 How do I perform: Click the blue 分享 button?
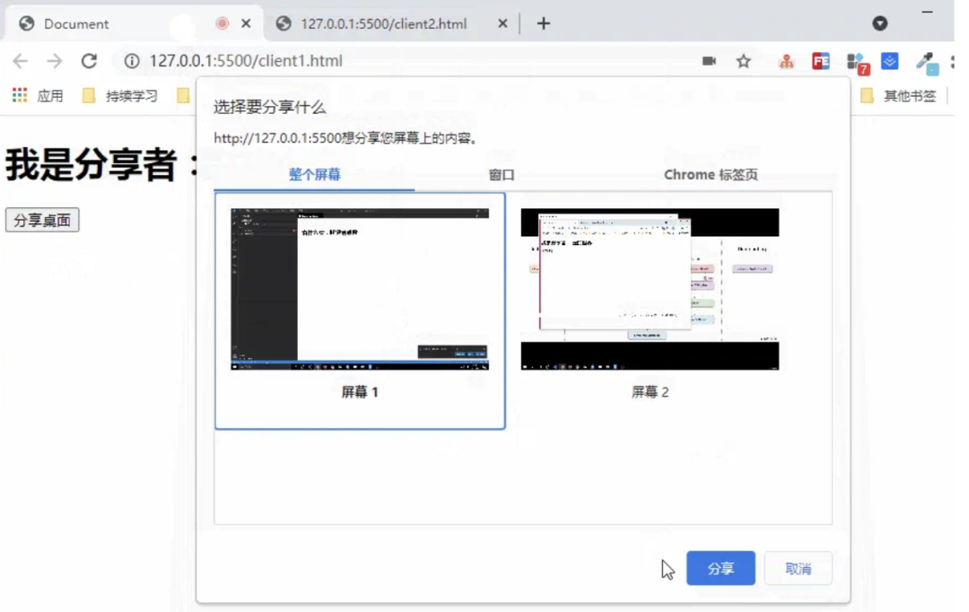coord(720,568)
